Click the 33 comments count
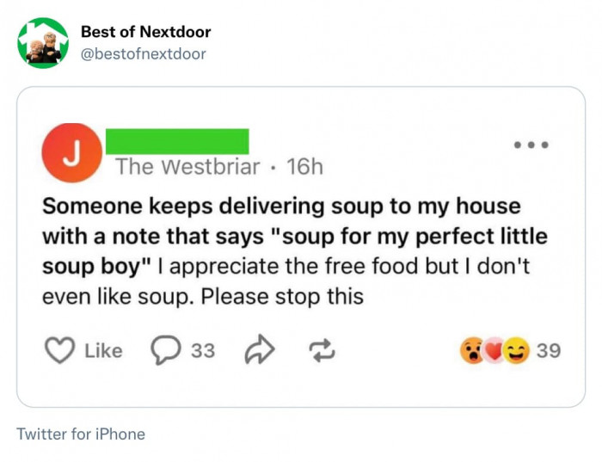The width and height of the screenshot is (602, 462). tap(203, 351)
